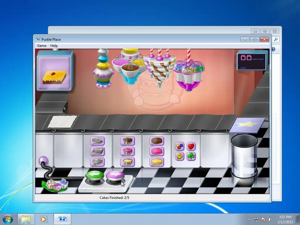300x225 pixels.
Task: Select Purble Place taskbar button
Action: [62, 219]
